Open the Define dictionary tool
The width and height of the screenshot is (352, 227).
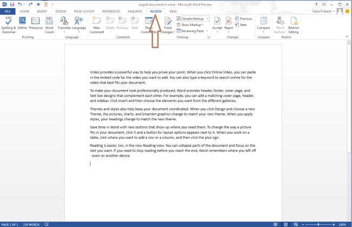(x=22, y=23)
